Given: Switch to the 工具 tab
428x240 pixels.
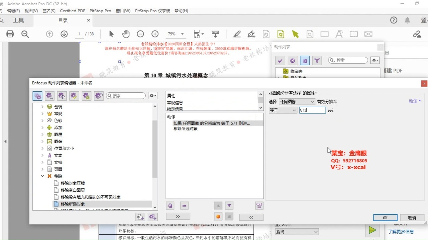Looking at the screenshot, I should (18, 20).
